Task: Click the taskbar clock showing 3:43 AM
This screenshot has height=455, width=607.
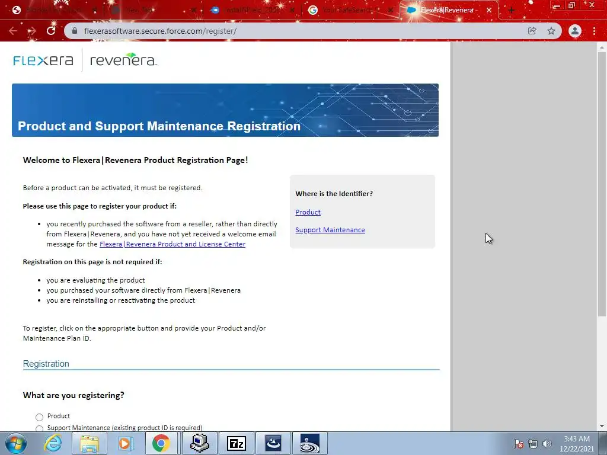Action: [577, 444]
